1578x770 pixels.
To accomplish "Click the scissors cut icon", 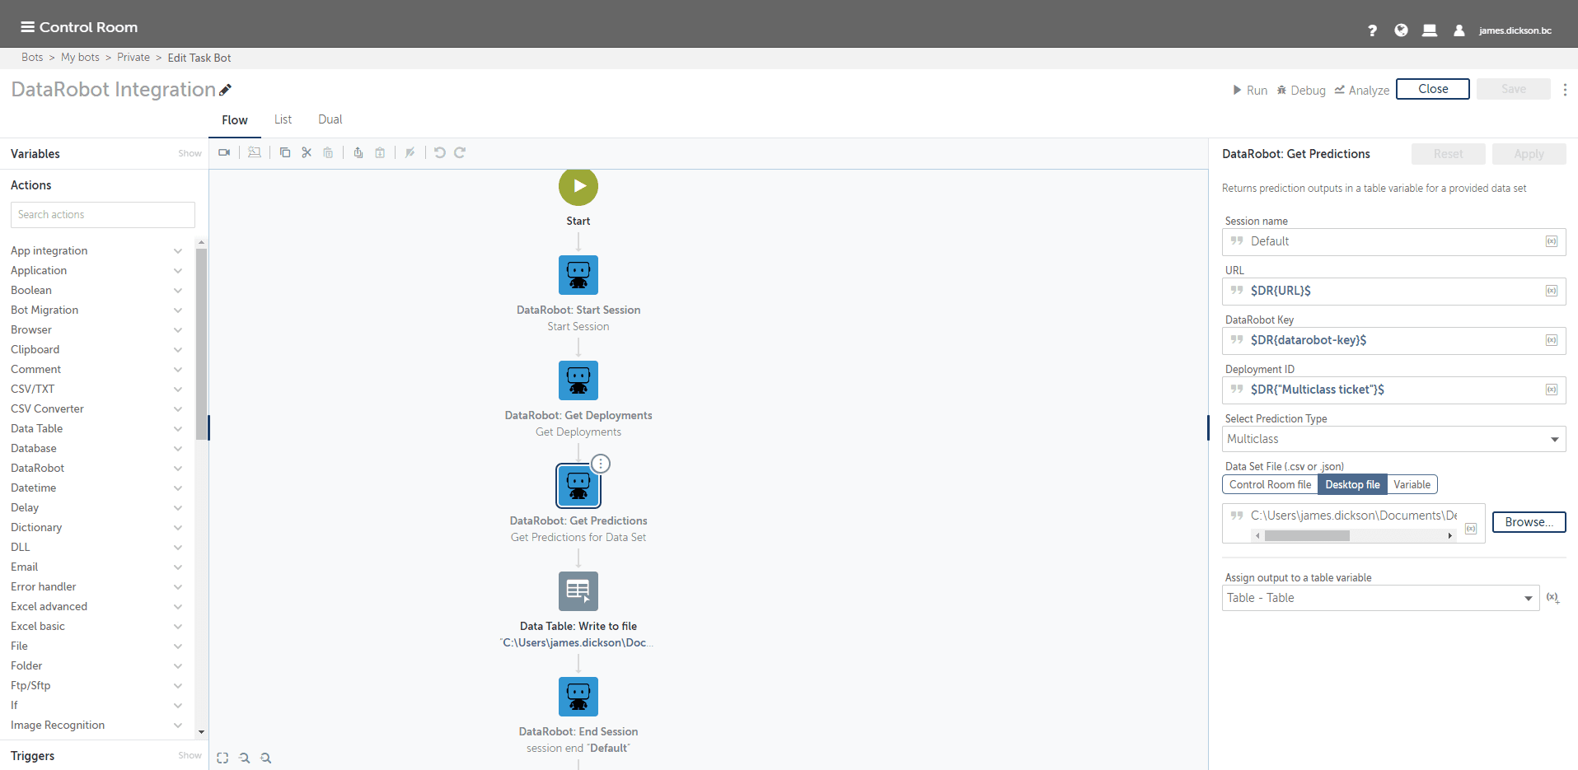I will tap(307, 152).
